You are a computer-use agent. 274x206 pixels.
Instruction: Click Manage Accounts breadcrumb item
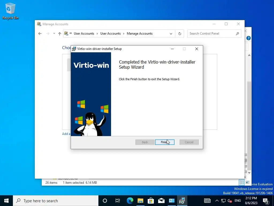pyautogui.click(x=140, y=34)
